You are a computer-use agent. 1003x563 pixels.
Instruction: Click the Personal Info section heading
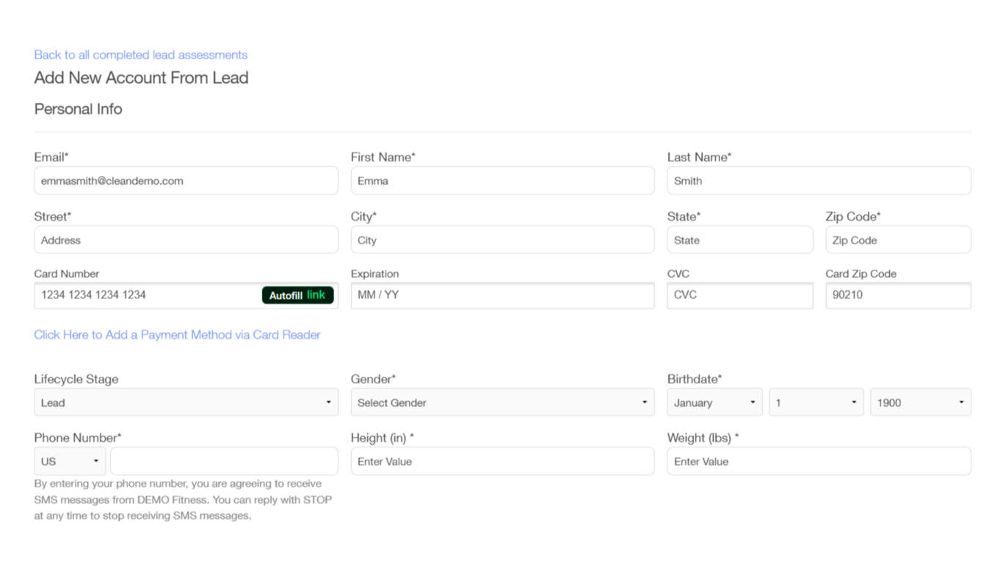78,109
